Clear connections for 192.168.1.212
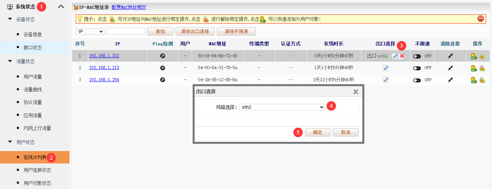Screen dimensions: 492x189 [450, 56]
